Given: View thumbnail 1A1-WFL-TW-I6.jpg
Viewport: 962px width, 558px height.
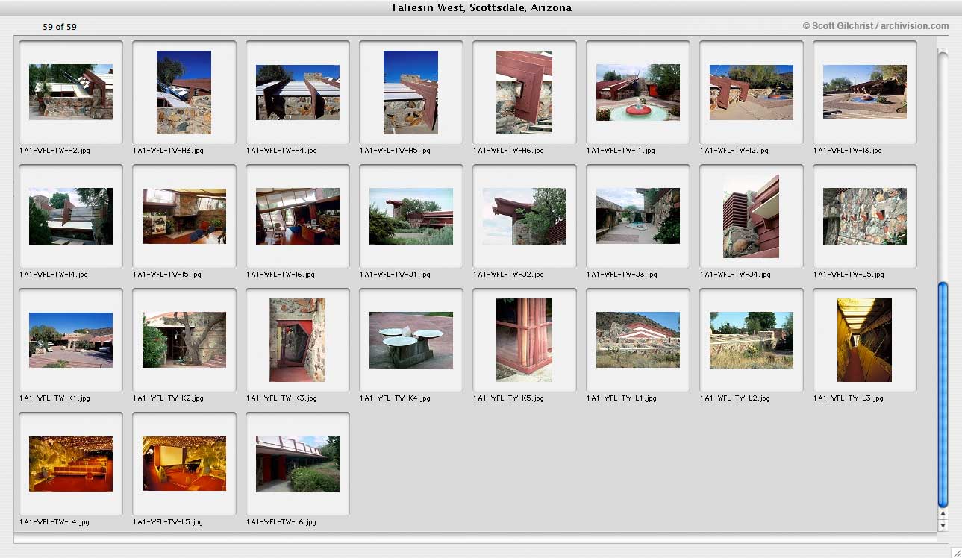Looking at the screenshot, I should tap(298, 216).
